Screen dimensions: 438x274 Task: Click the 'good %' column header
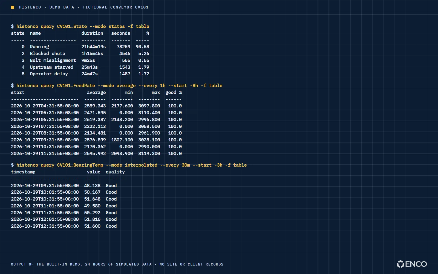(x=174, y=92)
